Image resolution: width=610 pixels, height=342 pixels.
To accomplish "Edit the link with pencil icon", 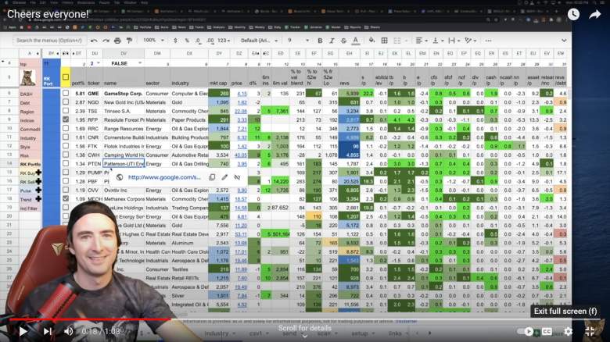I will pyautogui.click(x=224, y=177).
